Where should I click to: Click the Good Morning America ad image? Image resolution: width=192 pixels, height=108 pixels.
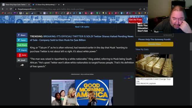coord(82,93)
